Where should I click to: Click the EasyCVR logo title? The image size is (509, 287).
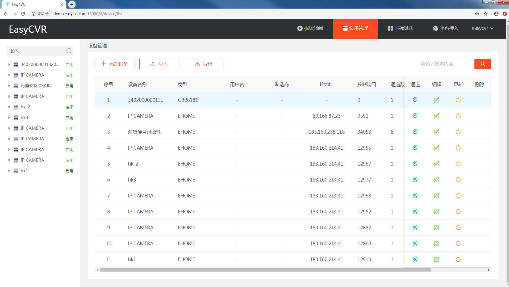coord(28,29)
